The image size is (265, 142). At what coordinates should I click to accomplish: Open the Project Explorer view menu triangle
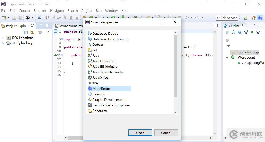[x=48, y=32]
